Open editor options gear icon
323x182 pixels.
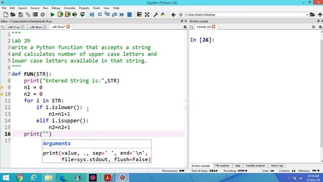pos(185,27)
